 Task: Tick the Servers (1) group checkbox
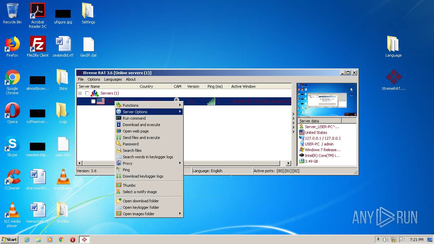pos(87,93)
